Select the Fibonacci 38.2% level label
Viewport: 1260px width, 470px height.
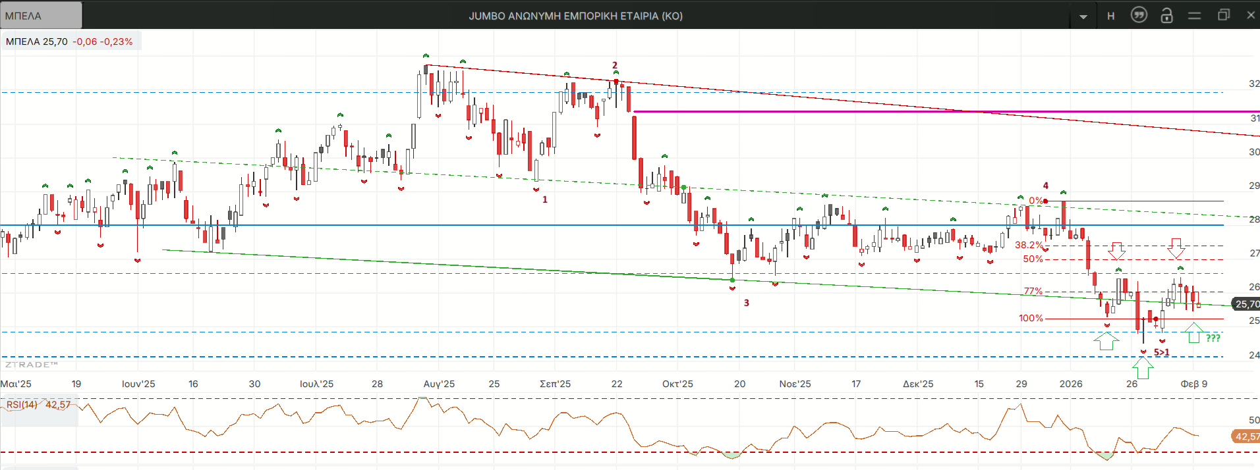pyautogui.click(x=1029, y=245)
